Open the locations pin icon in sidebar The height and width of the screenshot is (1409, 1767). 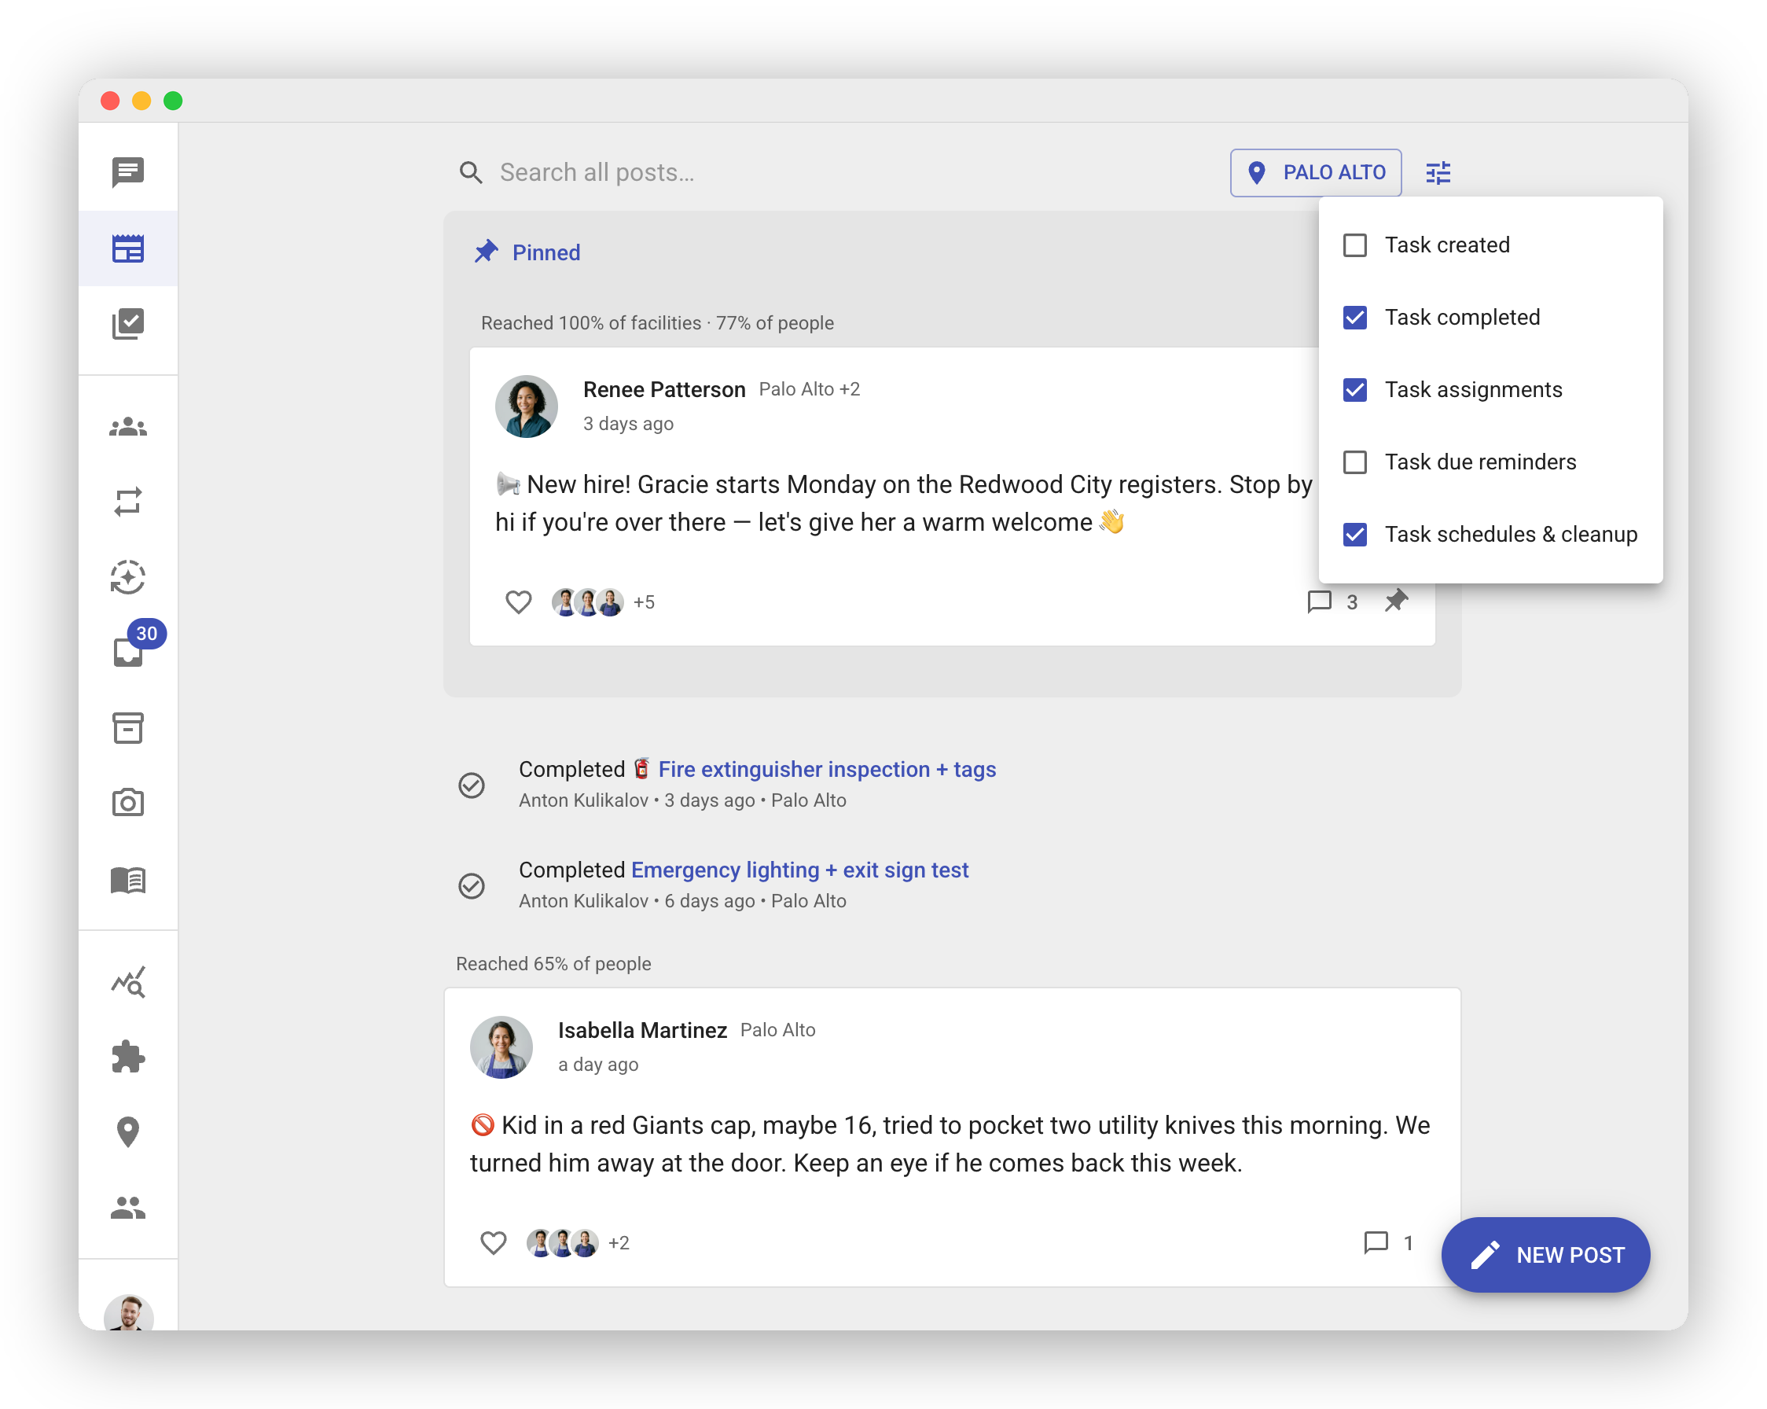pyautogui.click(x=128, y=1132)
